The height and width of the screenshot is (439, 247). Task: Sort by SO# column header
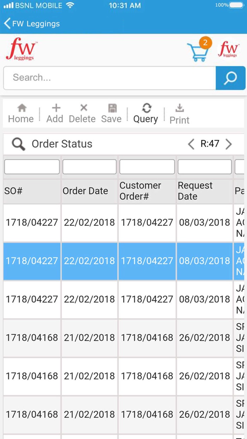click(x=32, y=191)
